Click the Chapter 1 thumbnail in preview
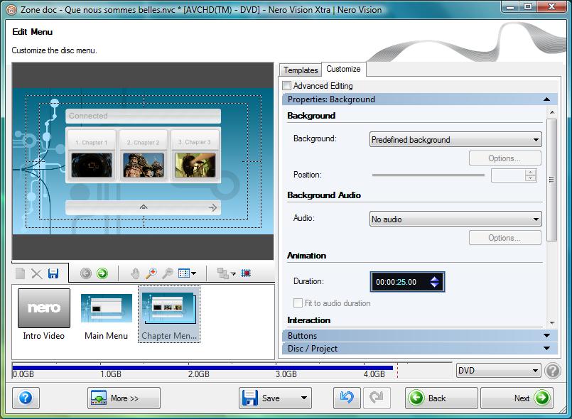572x419 pixels. click(92, 165)
